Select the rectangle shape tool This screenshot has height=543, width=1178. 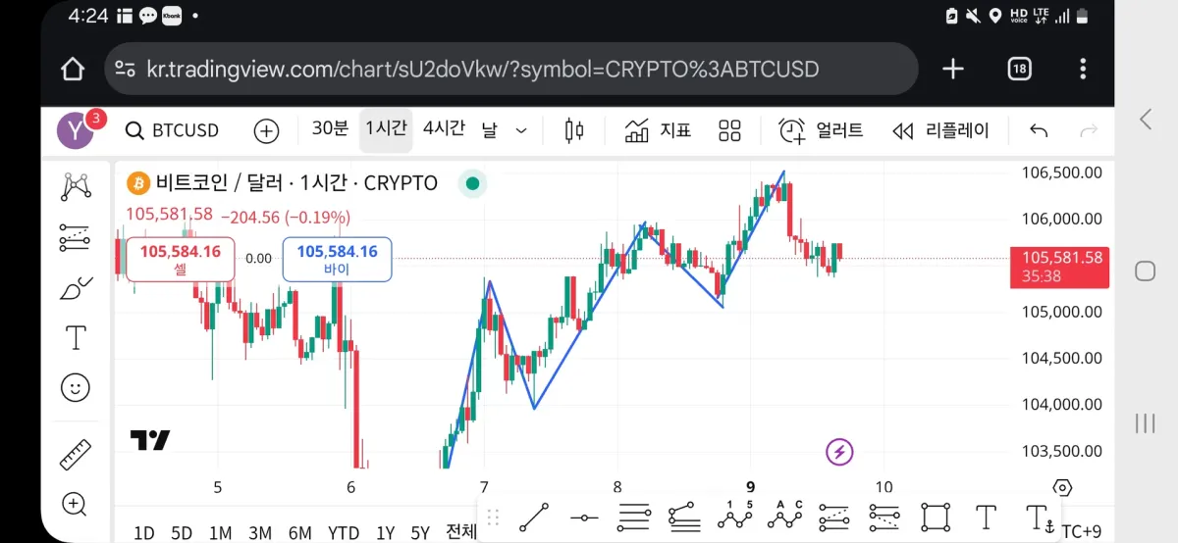(936, 517)
